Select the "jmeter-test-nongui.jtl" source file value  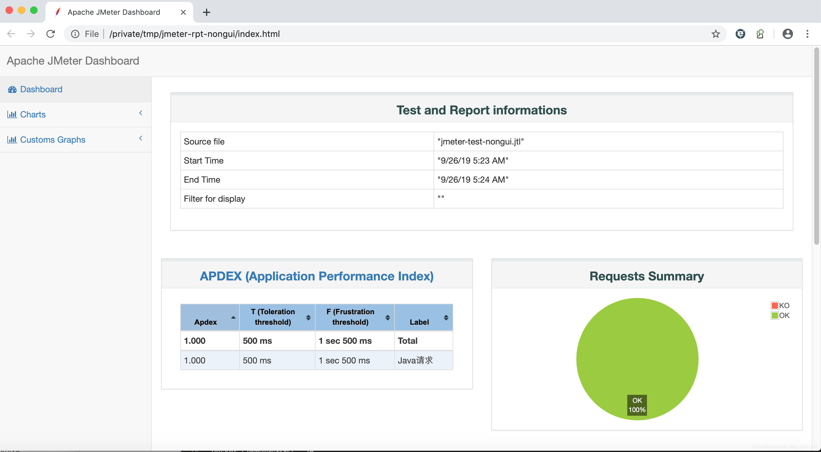(481, 142)
